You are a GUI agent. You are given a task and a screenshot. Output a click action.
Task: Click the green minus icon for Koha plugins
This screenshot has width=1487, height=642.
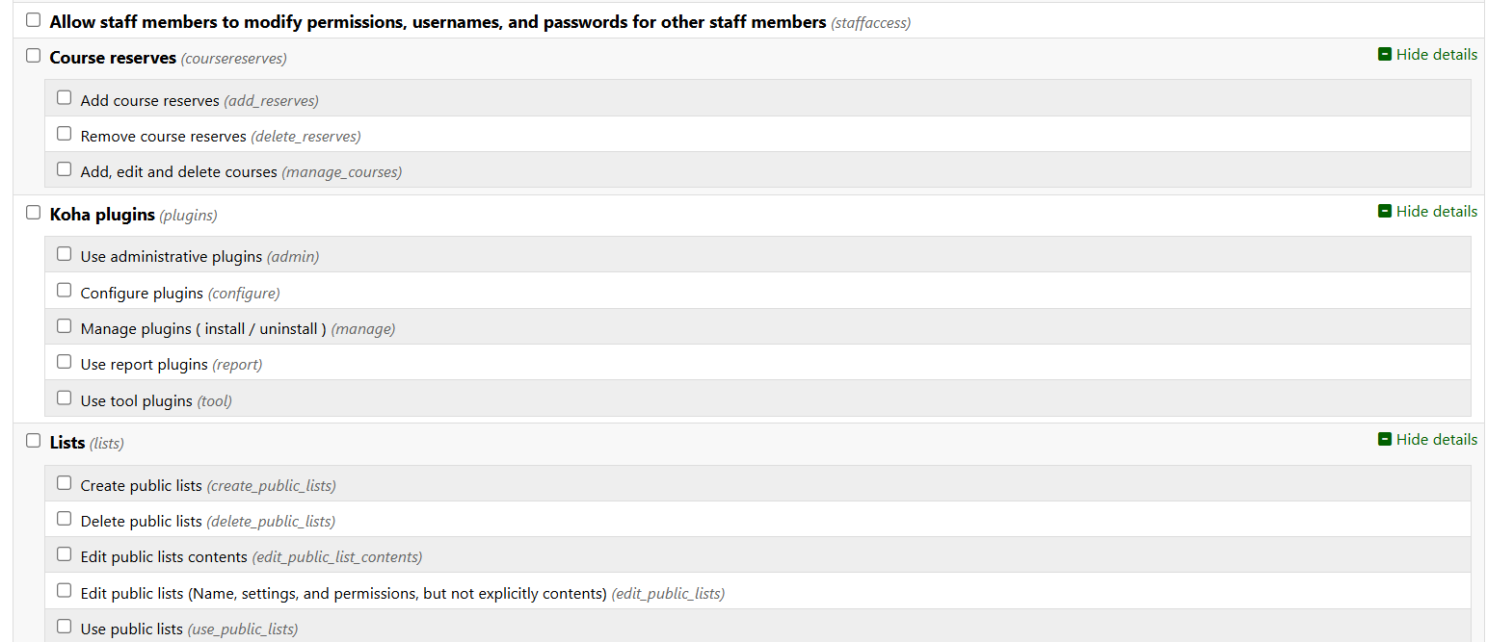[1385, 211]
